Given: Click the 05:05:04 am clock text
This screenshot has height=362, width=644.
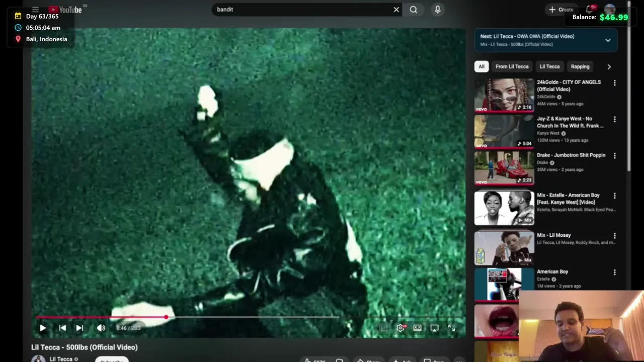Looking at the screenshot, I should (43, 28).
